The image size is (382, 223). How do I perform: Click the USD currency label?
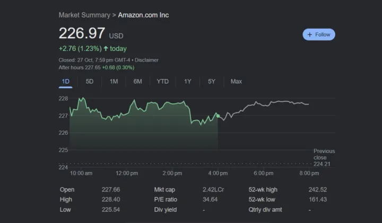tap(116, 36)
